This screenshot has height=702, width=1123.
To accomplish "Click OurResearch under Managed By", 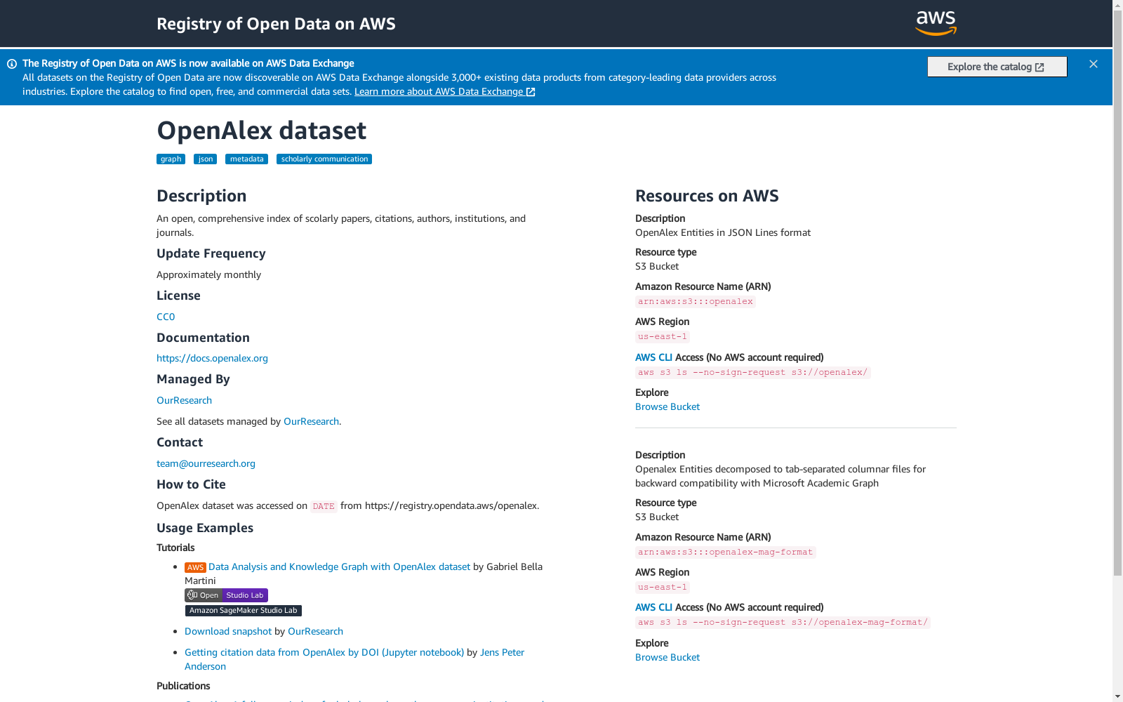I will pos(184,400).
